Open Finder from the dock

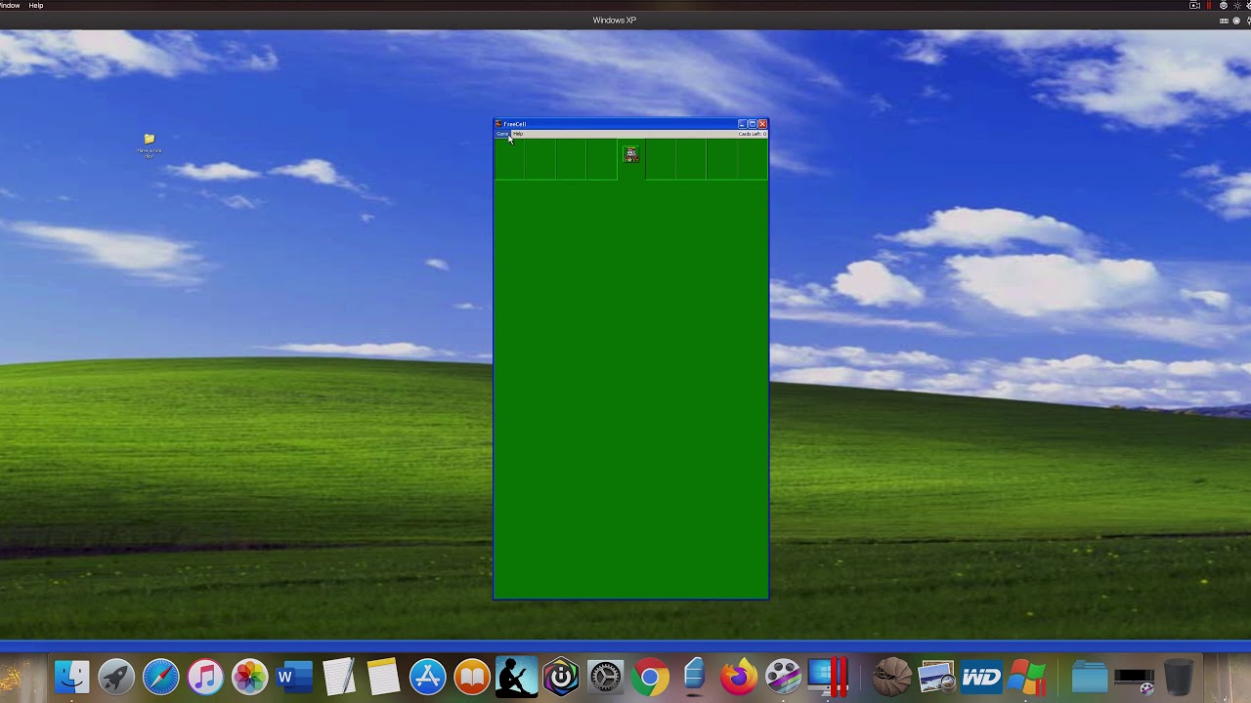pyautogui.click(x=71, y=677)
